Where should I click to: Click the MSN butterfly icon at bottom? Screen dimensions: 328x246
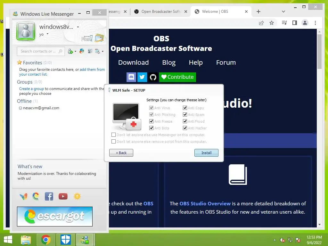[x=23, y=196]
